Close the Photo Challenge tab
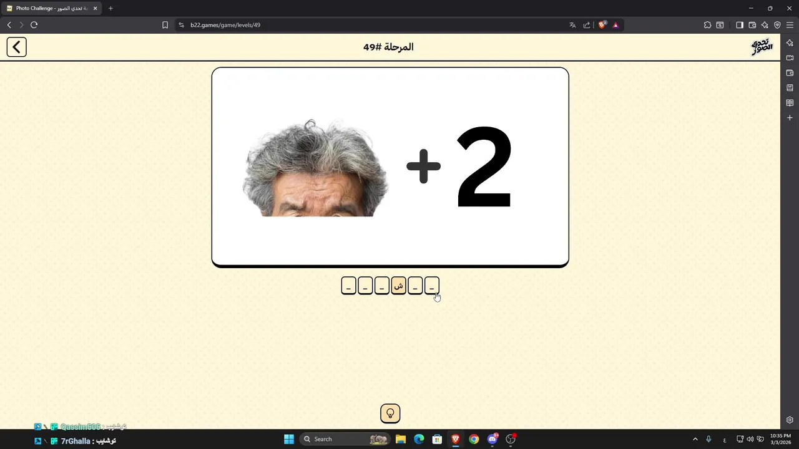Image resolution: width=799 pixels, height=449 pixels. (96, 8)
